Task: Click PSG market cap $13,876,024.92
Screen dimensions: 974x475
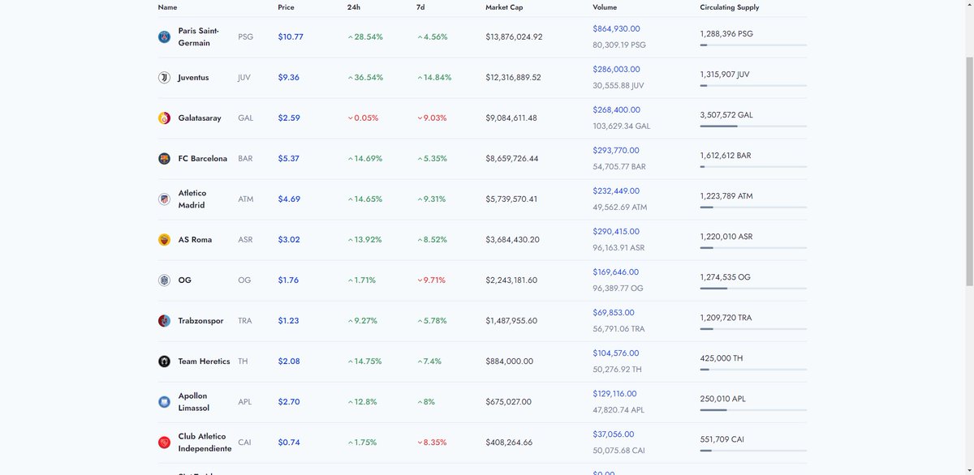Action: tap(514, 37)
